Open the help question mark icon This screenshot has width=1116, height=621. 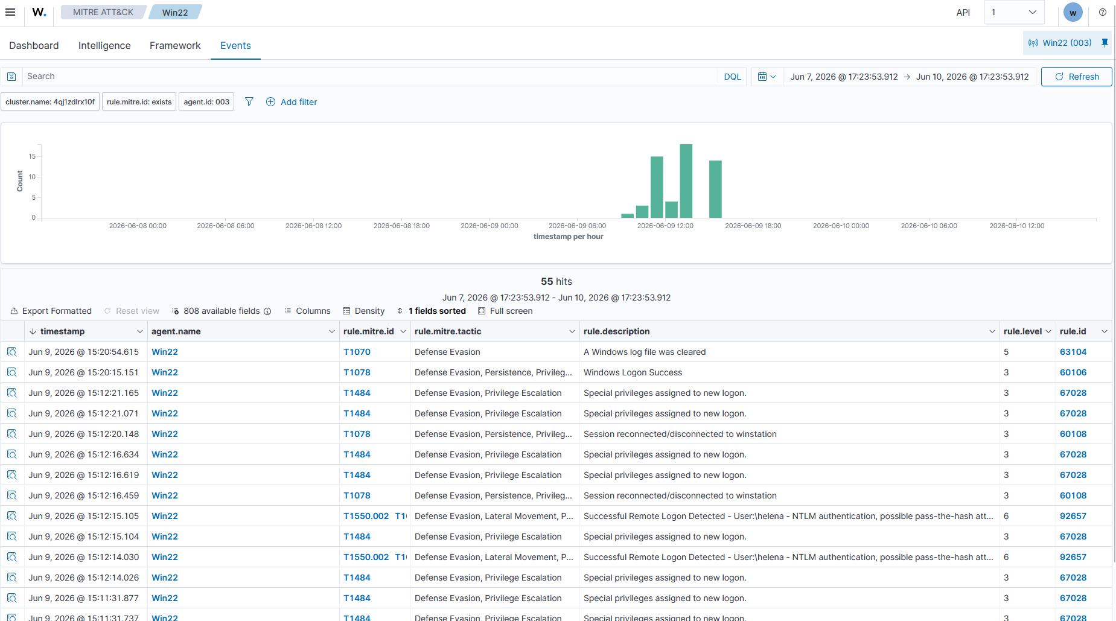point(1103,12)
